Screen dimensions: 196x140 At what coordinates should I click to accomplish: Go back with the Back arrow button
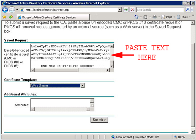pos(5,10)
